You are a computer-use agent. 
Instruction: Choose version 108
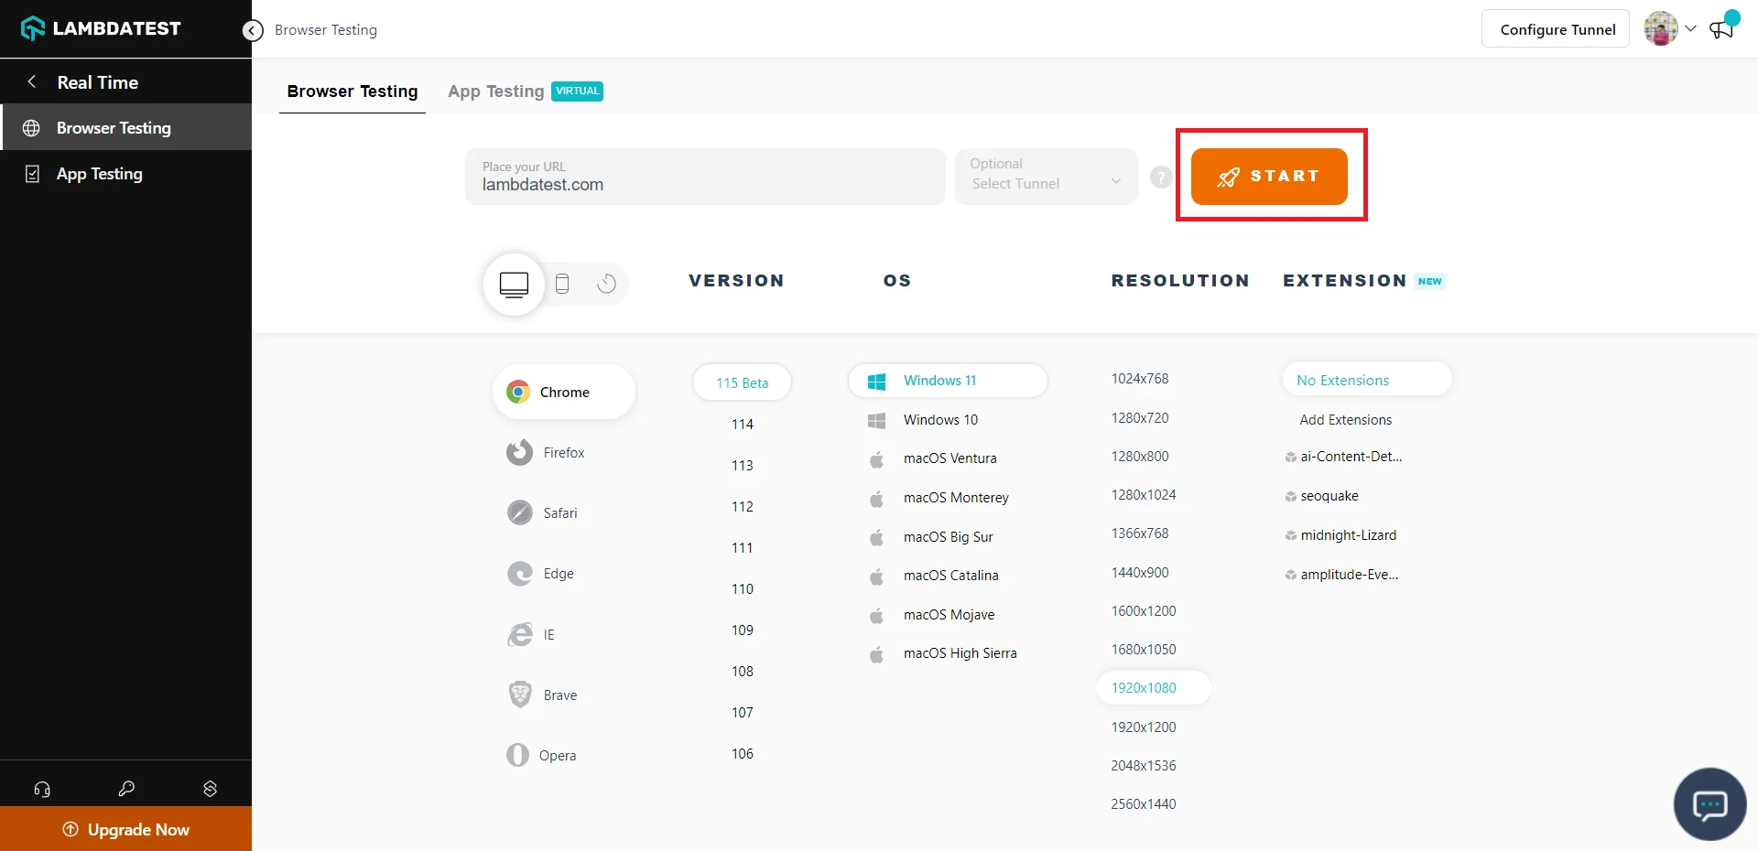point(742,671)
